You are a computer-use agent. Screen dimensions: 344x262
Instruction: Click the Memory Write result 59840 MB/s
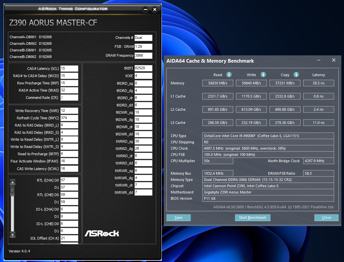[x=251, y=83]
